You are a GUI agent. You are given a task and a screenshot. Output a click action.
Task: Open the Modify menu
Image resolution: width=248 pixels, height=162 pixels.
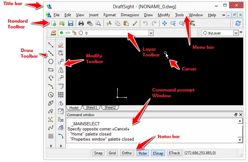164,15
